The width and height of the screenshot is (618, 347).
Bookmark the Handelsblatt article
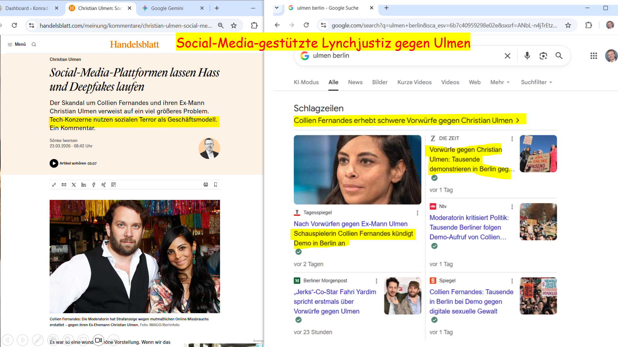[216, 185]
